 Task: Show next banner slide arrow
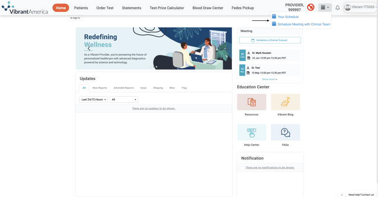tap(227, 49)
